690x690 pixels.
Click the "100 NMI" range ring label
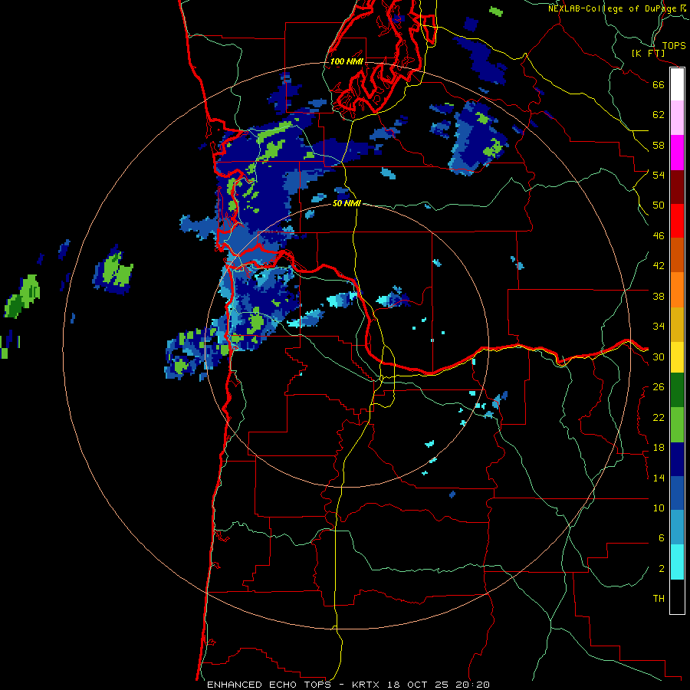[347, 61]
